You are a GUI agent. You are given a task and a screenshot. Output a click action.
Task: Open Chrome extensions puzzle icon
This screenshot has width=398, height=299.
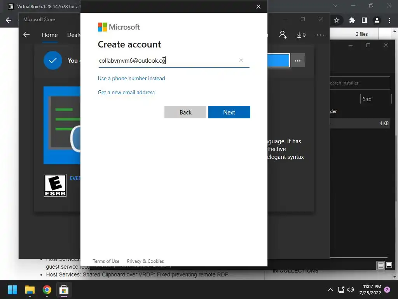click(352, 20)
